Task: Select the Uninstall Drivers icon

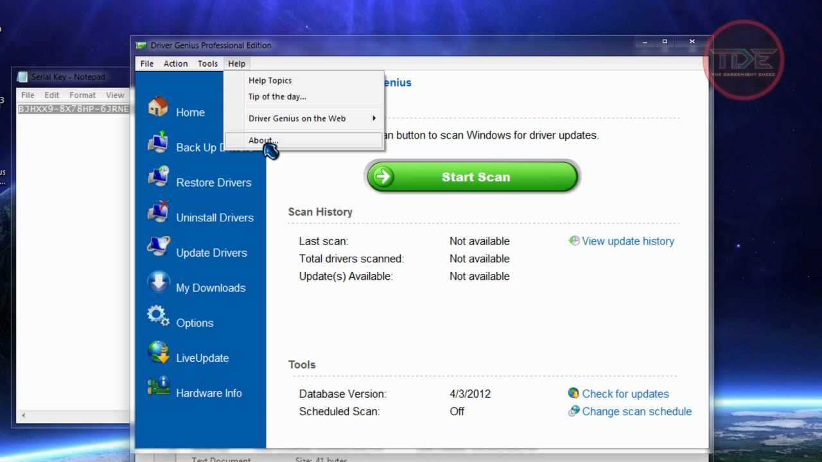Action: [158, 212]
